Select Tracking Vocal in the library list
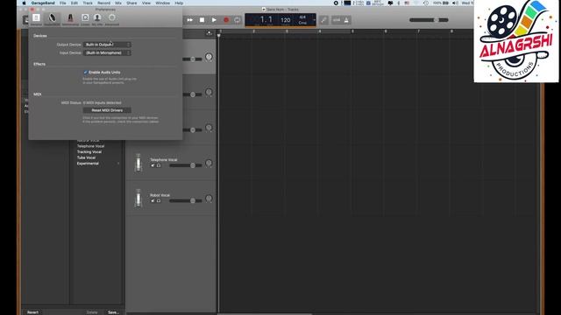 click(89, 151)
